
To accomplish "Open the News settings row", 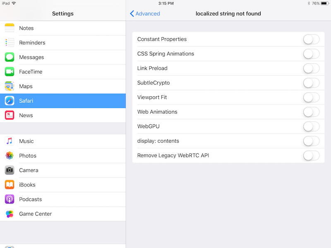I will 63,115.
